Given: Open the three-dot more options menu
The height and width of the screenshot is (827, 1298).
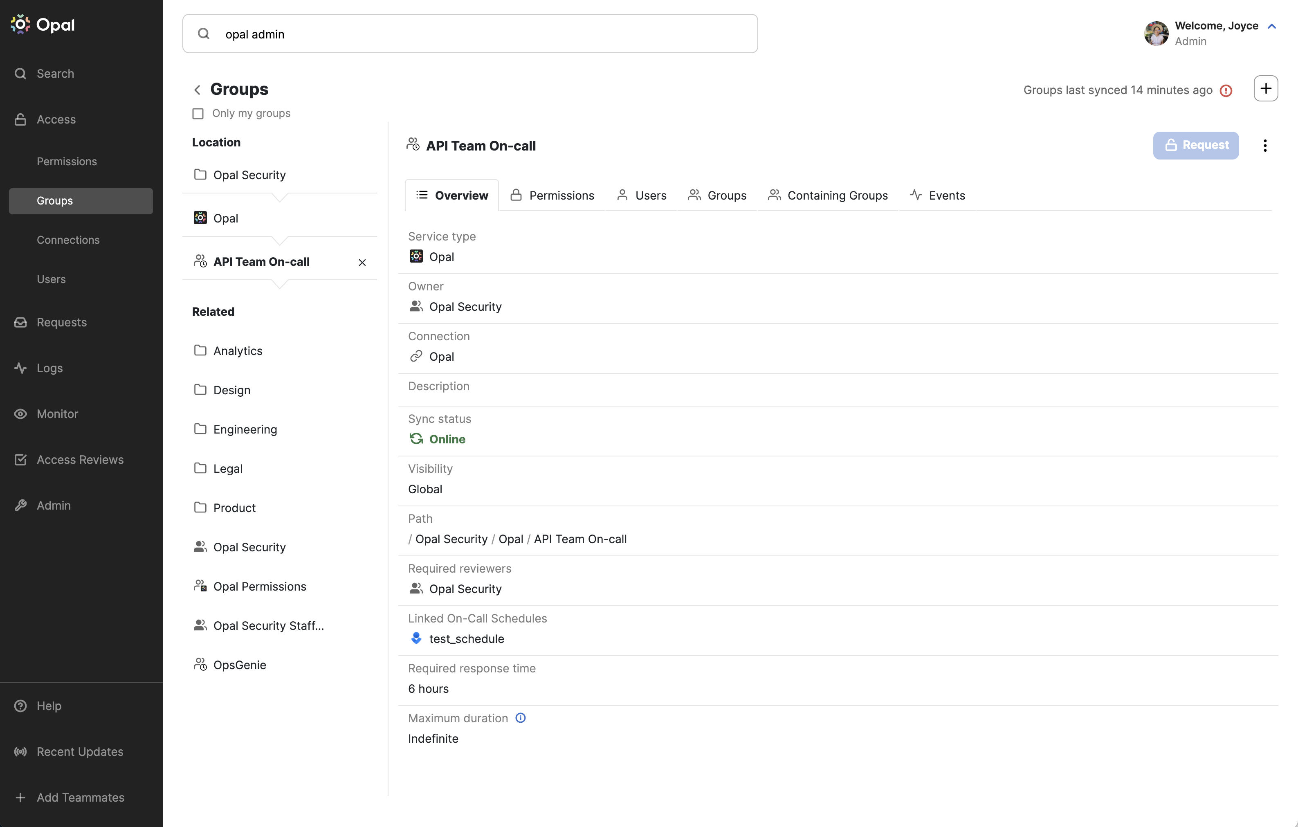Looking at the screenshot, I should pyautogui.click(x=1265, y=146).
